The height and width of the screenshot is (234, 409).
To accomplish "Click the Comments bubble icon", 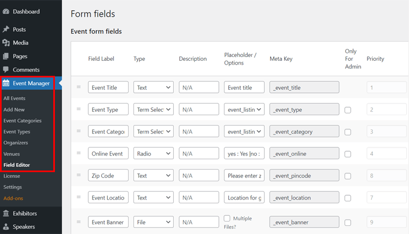I will pyautogui.click(x=6, y=69).
